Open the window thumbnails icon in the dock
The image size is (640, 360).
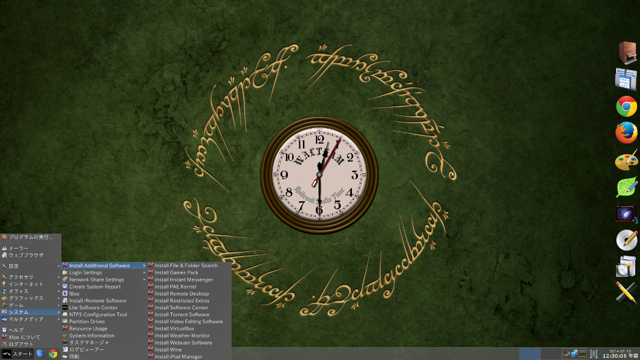[627, 80]
